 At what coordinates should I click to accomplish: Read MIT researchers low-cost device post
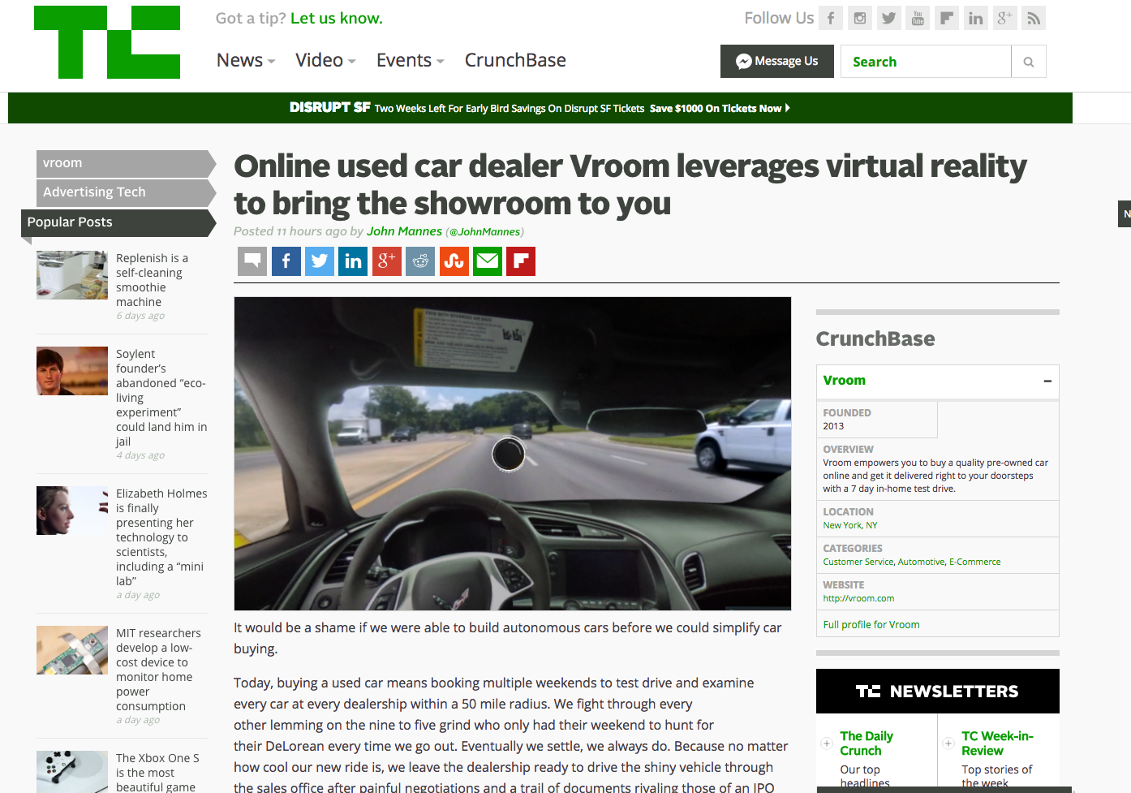click(158, 670)
